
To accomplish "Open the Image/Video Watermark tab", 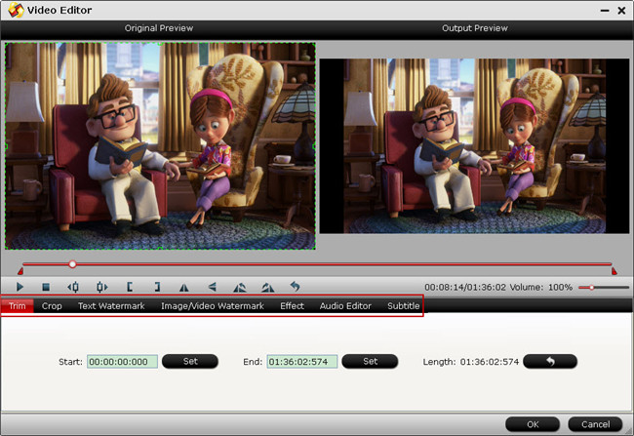I will pos(213,305).
